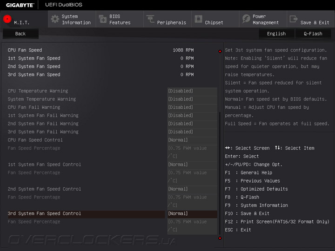Click F12 Print Screen help entry
Image resolution: width=335 pixels, height=251 pixels.
pyautogui.click(x=277, y=222)
